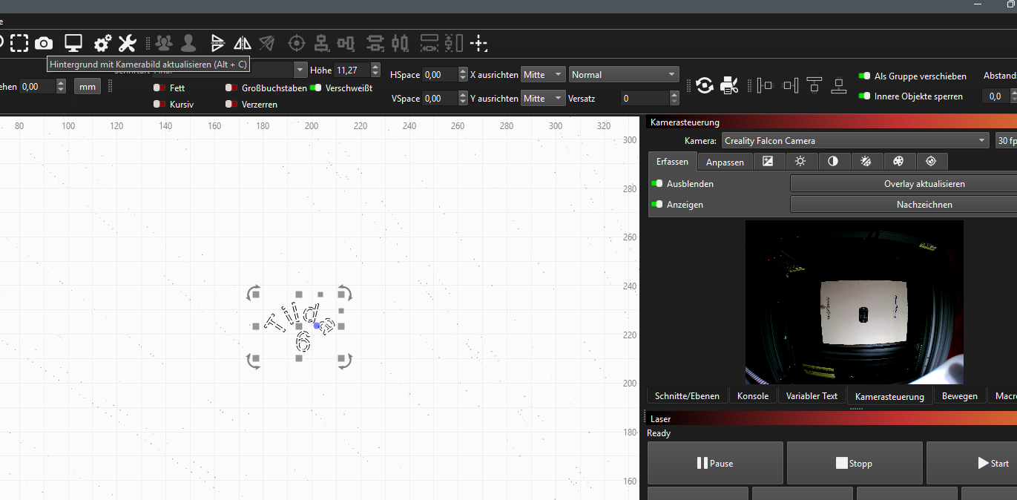Click the camera capture icon in toolbar
Image resolution: width=1017 pixels, height=500 pixels.
click(44, 43)
